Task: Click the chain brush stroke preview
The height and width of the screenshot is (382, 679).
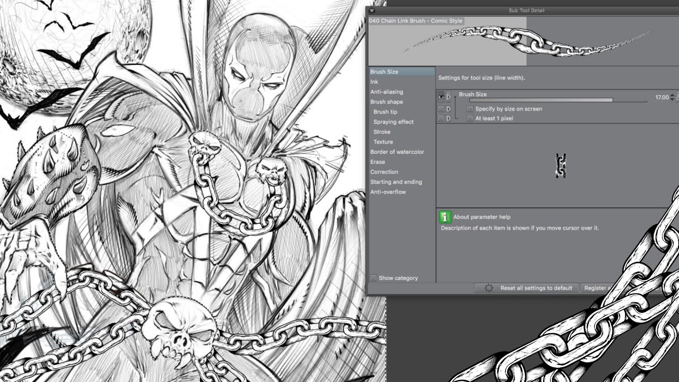Action: (525, 41)
